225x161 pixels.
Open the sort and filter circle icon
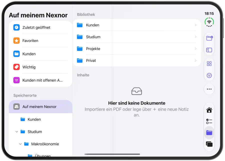pyautogui.click(x=209, y=75)
